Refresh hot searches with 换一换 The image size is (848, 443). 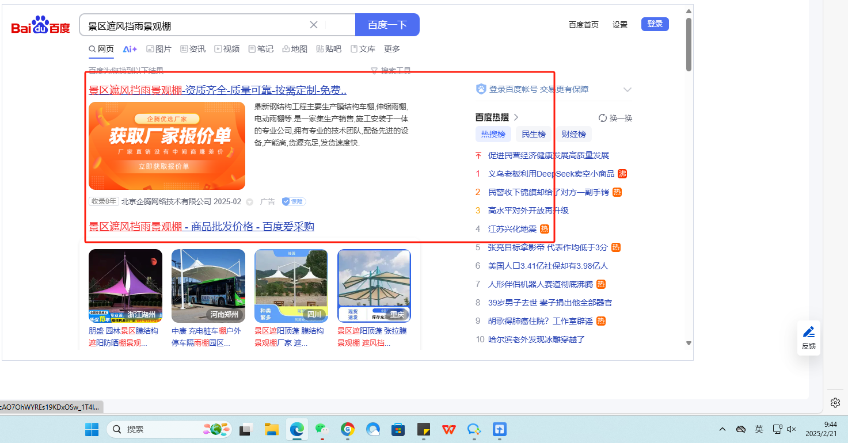click(615, 118)
